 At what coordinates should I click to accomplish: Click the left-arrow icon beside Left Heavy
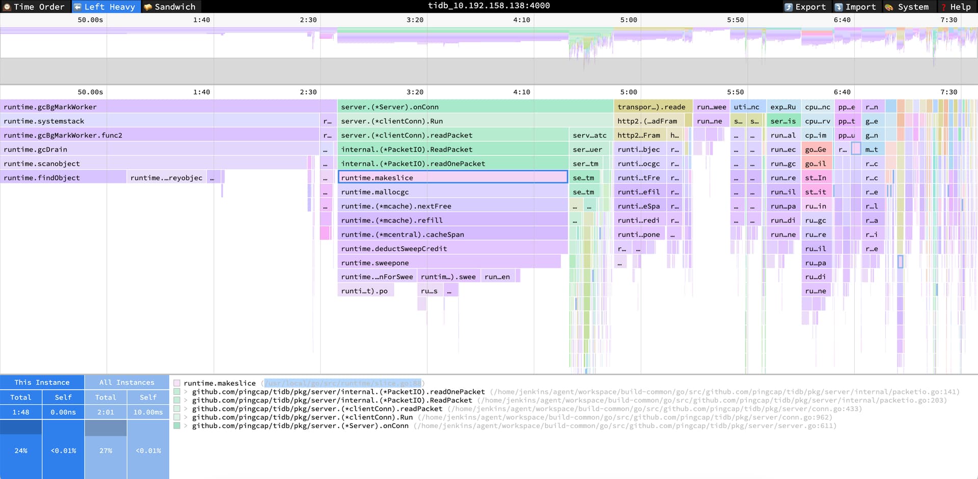[x=78, y=7]
